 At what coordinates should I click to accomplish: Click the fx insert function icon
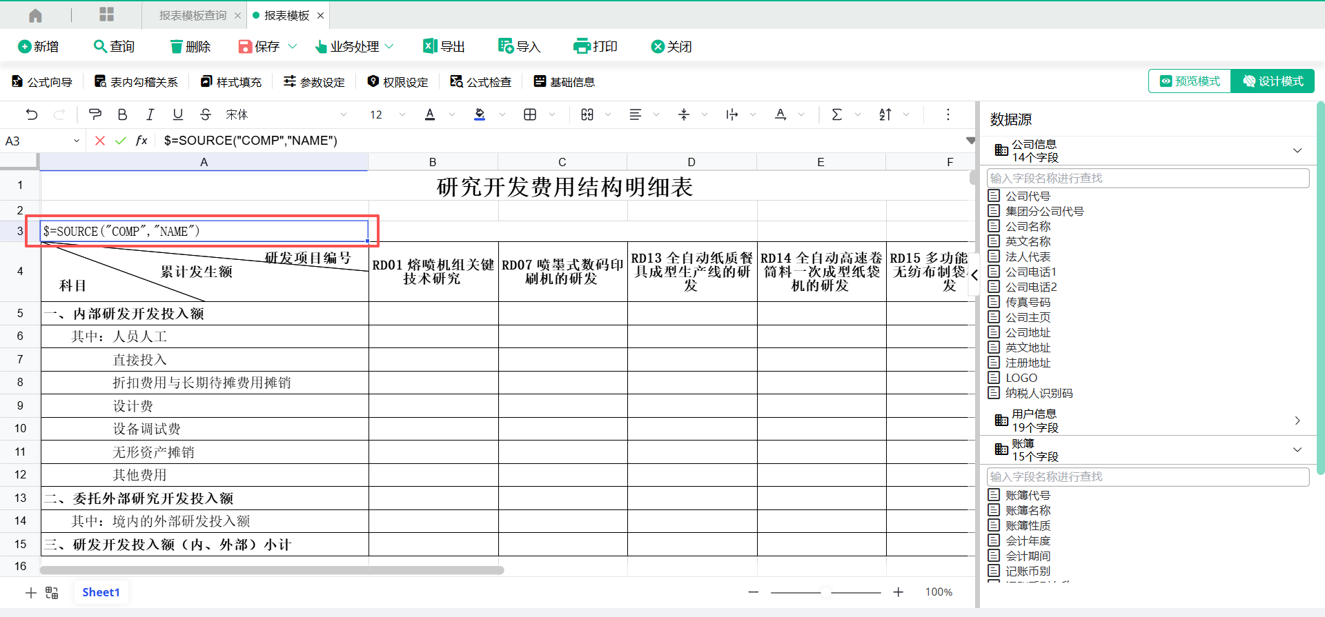(141, 141)
